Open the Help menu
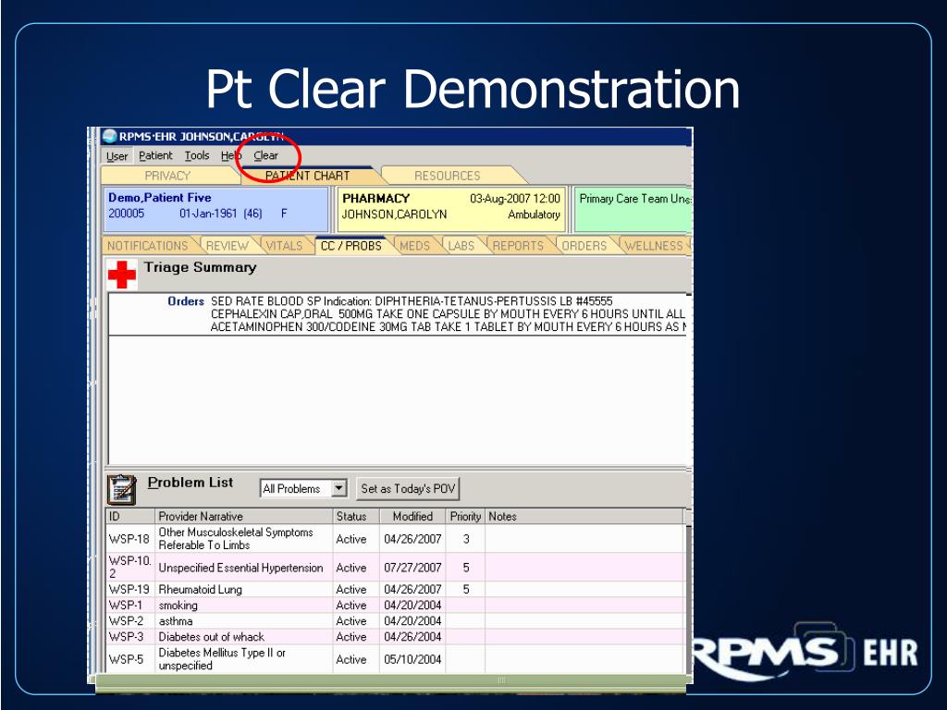 (230, 155)
